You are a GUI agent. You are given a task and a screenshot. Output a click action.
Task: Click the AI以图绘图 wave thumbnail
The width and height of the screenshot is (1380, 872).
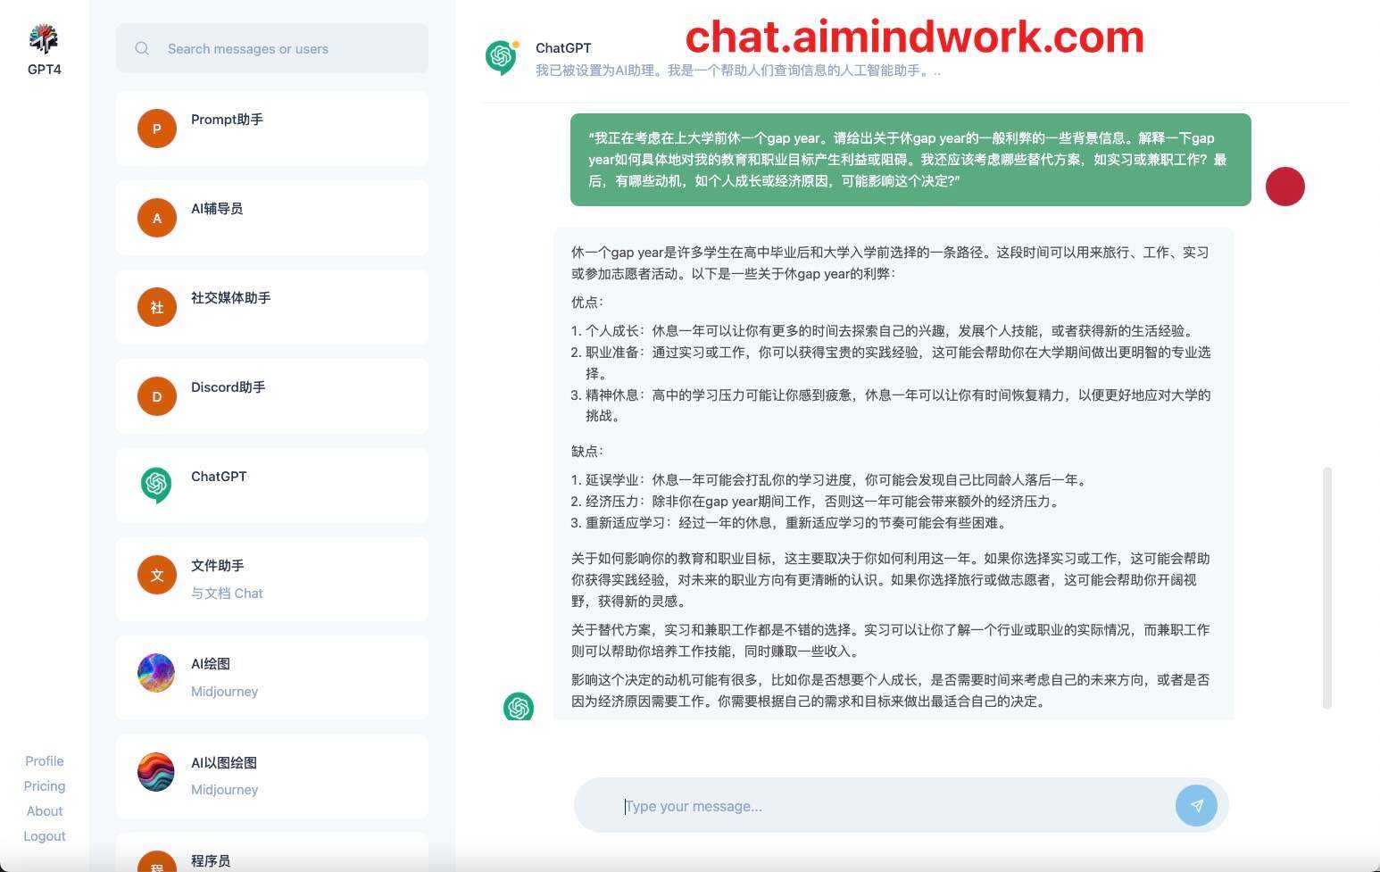(x=156, y=772)
